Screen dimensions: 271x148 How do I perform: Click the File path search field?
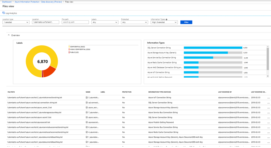click(x=75, y=22)
